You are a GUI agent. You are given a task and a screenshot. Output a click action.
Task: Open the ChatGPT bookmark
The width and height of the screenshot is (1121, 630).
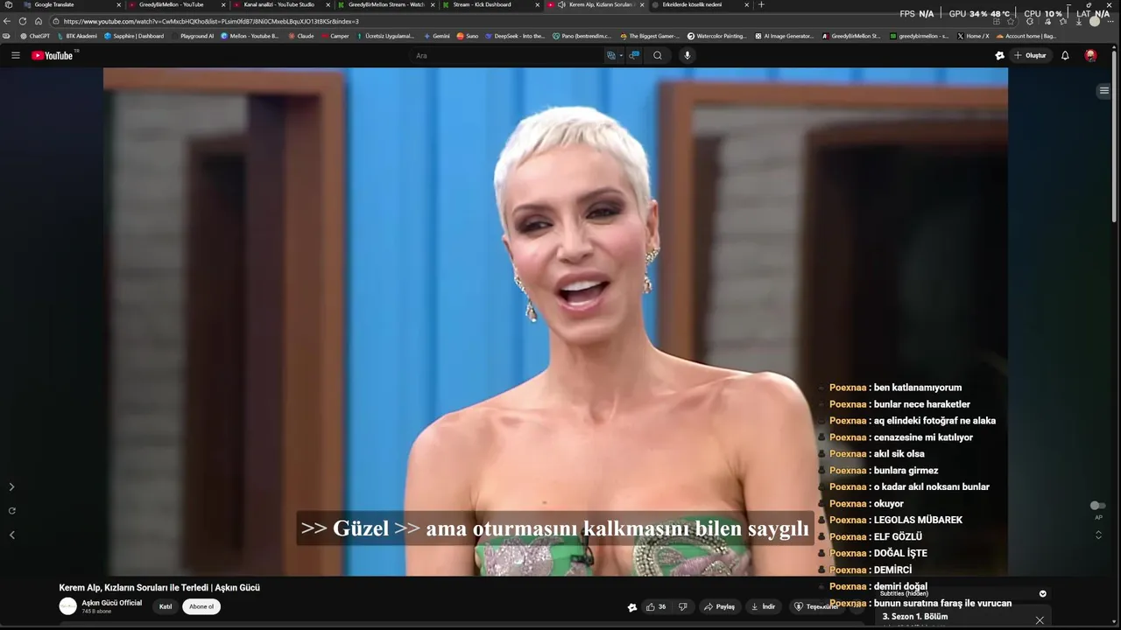click(x=35, y=36)
